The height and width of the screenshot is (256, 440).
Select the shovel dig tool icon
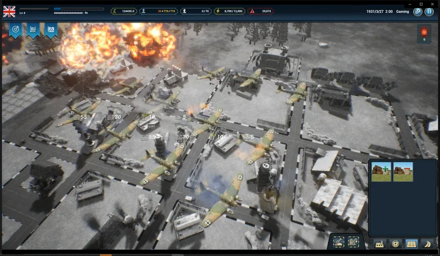(339, 242)
